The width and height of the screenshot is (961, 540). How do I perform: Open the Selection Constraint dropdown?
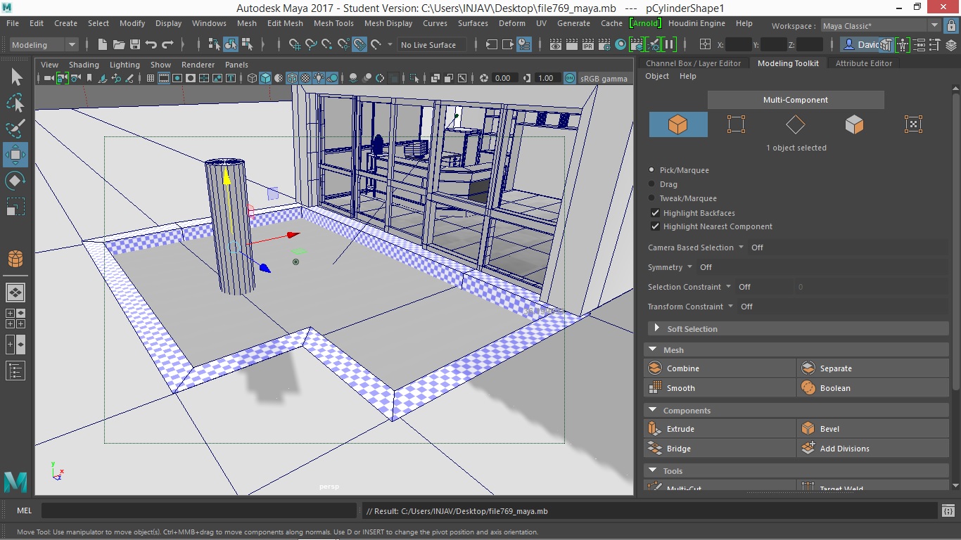tap(728, 287)
